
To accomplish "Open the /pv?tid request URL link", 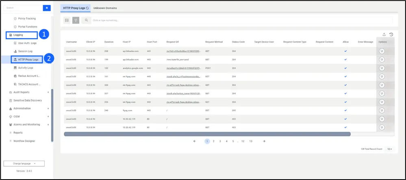I will (184, 51).
